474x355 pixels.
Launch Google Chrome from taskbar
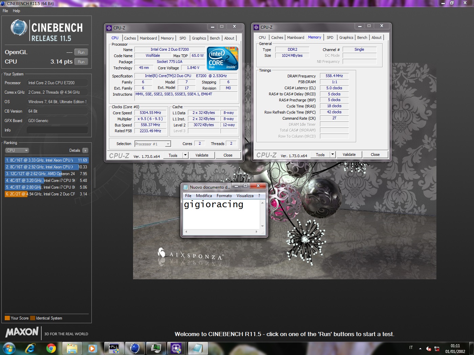(x=51, y=348)
